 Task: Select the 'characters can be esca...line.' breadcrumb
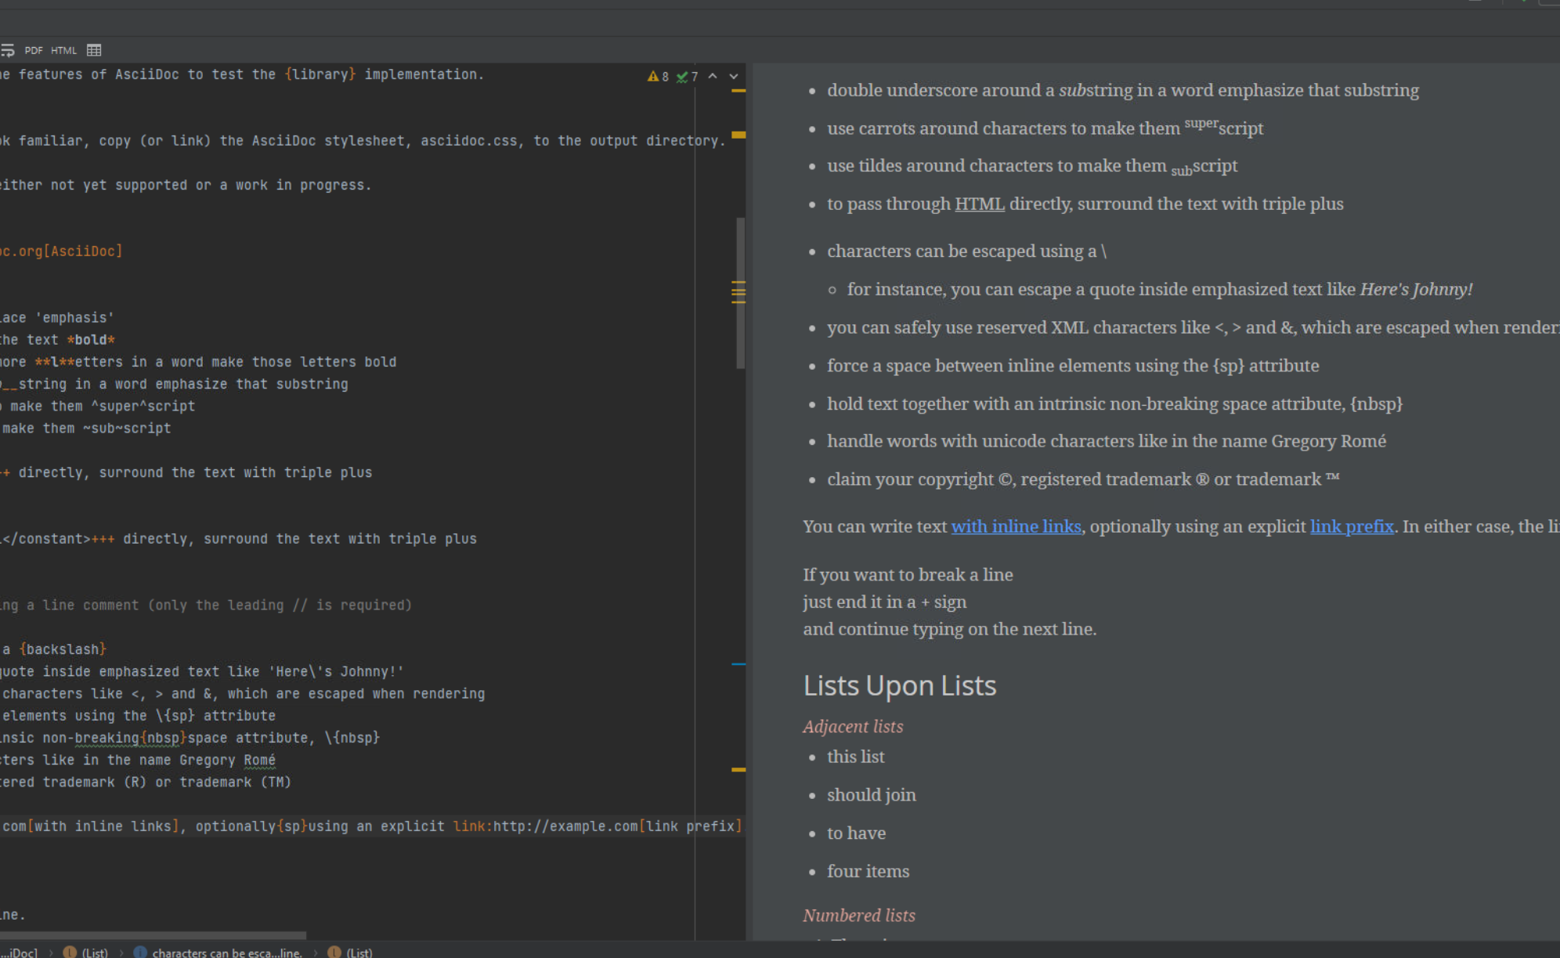coord(227,953)
